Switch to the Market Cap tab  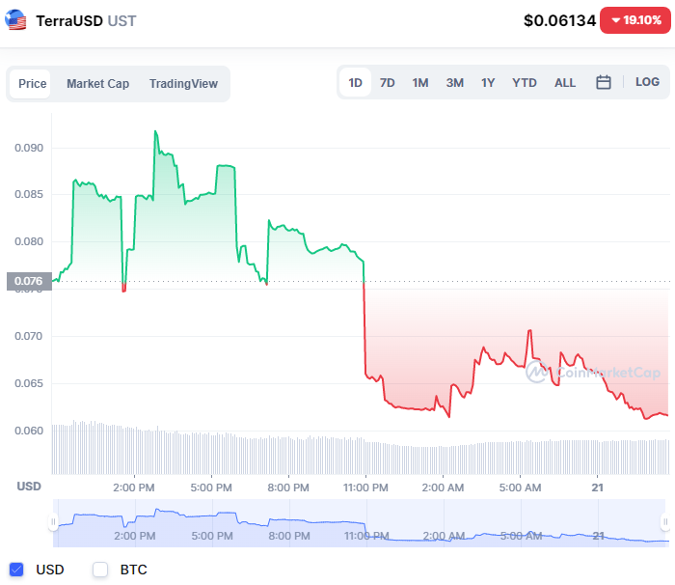tap(97, 84)
